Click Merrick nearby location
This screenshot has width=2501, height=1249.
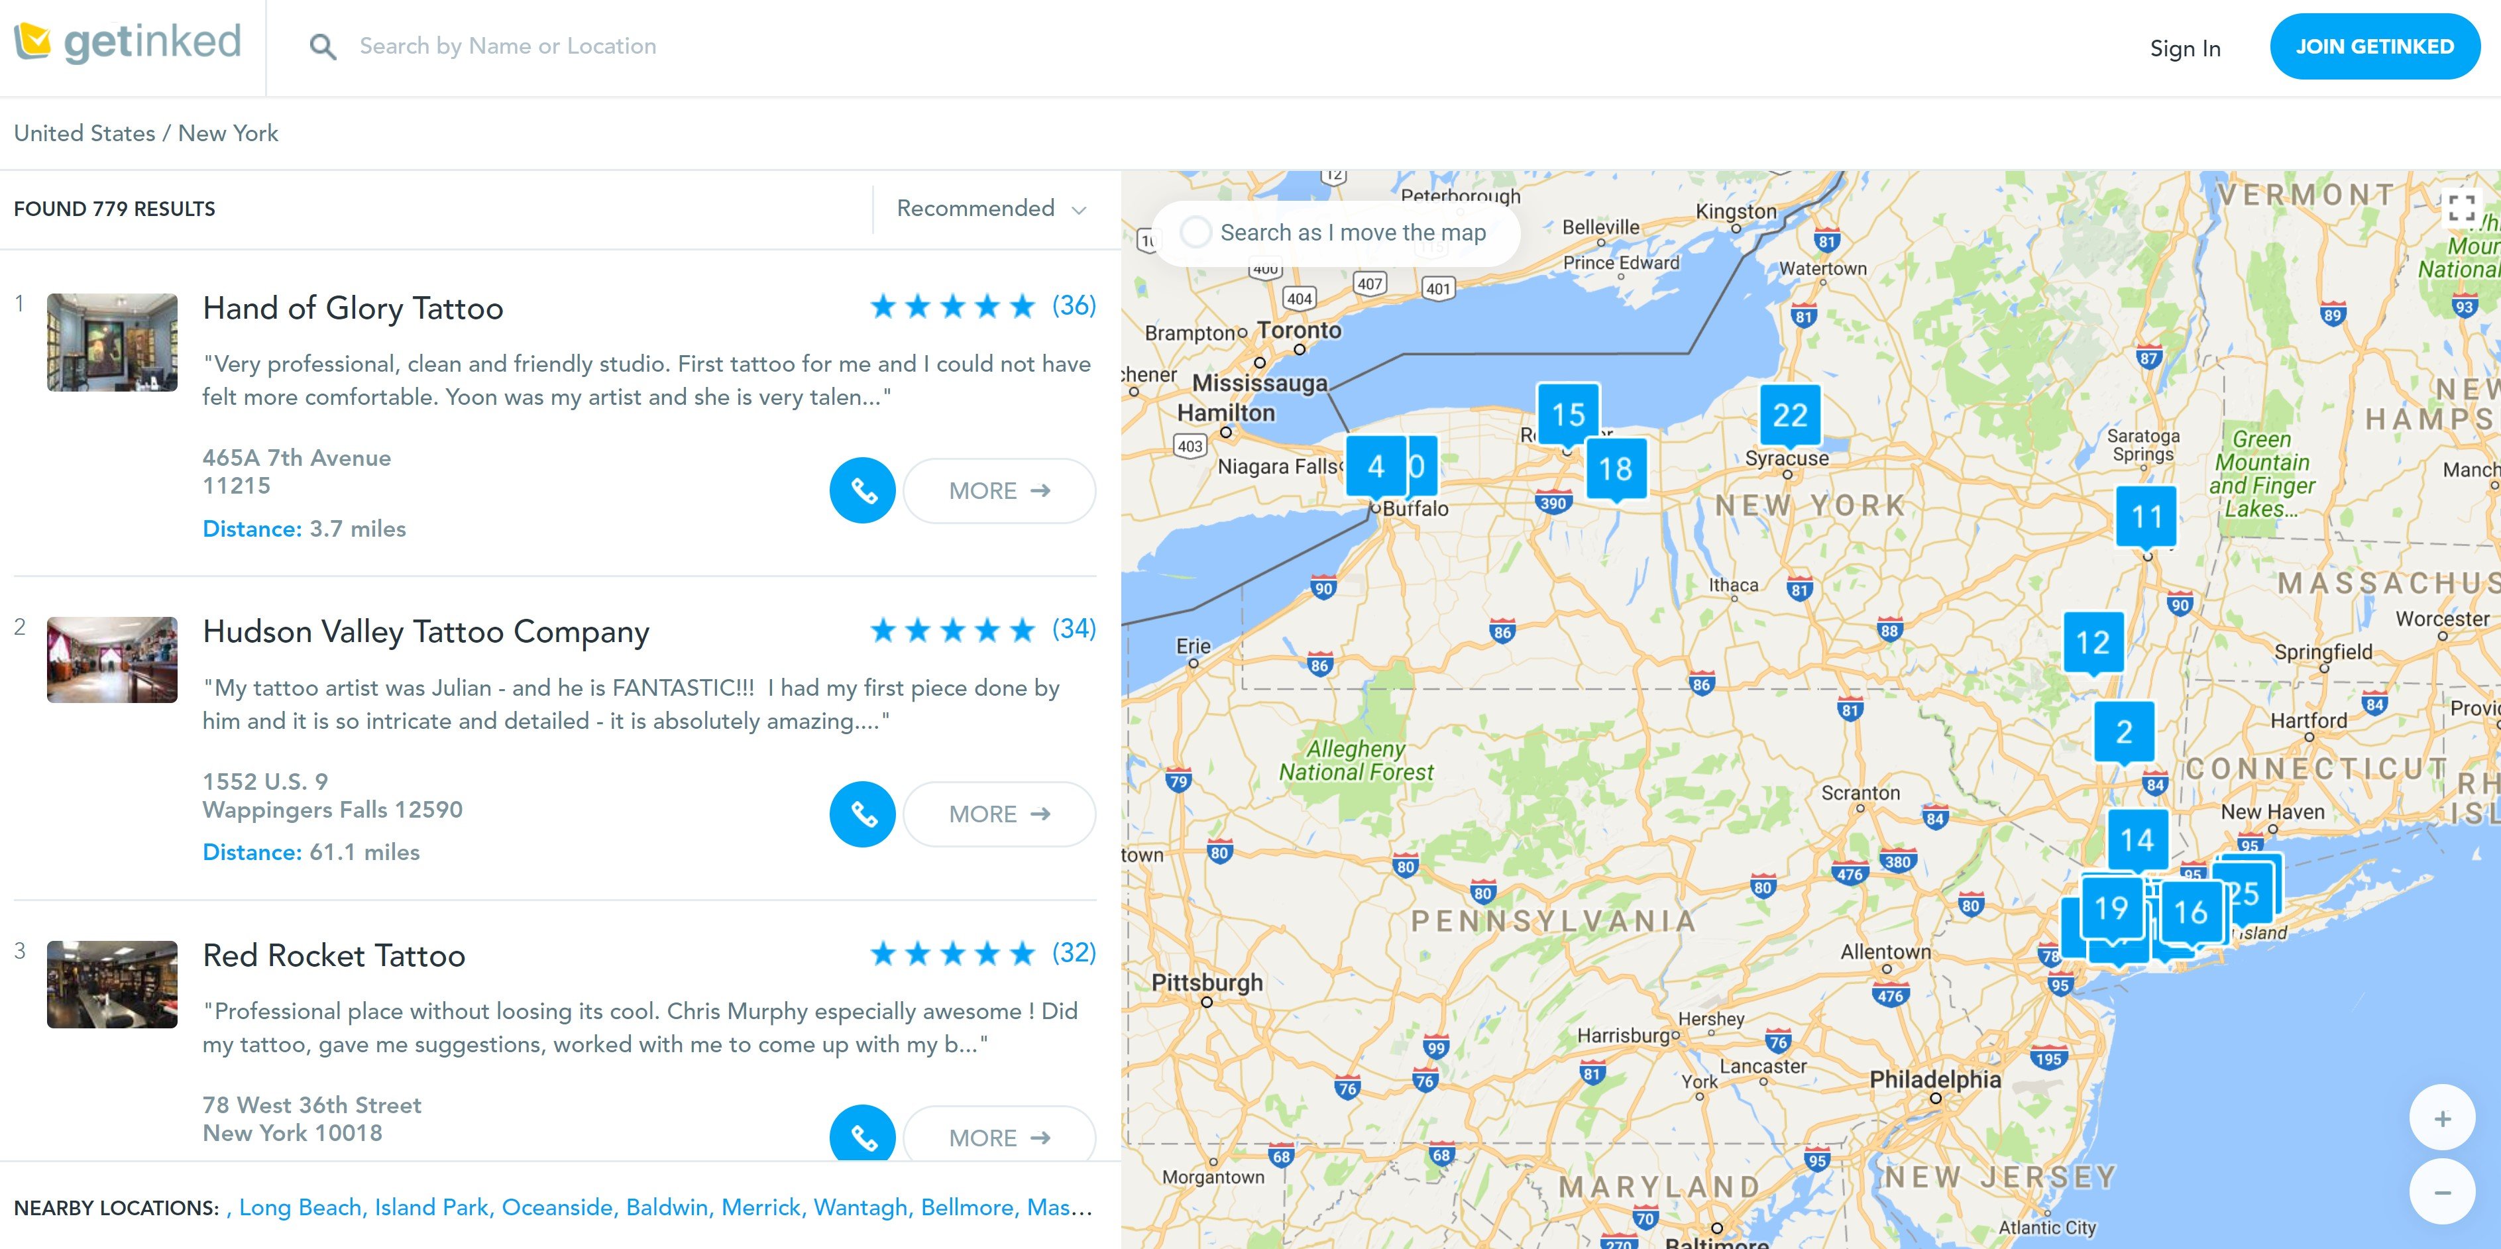click(x=761, y=1207)
